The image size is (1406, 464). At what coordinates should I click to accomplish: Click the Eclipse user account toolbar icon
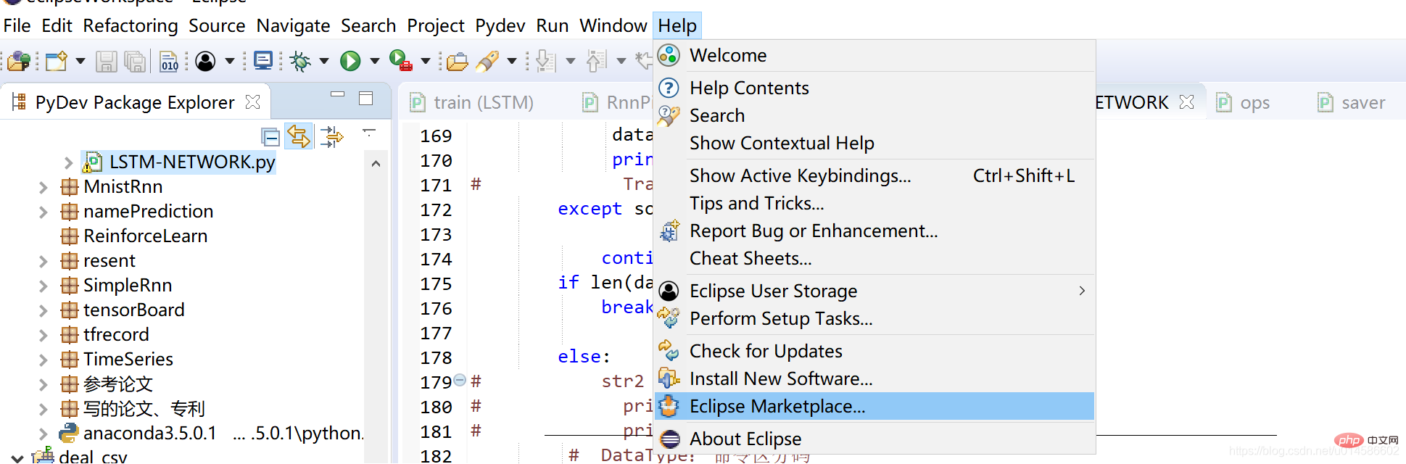(206, 61)
